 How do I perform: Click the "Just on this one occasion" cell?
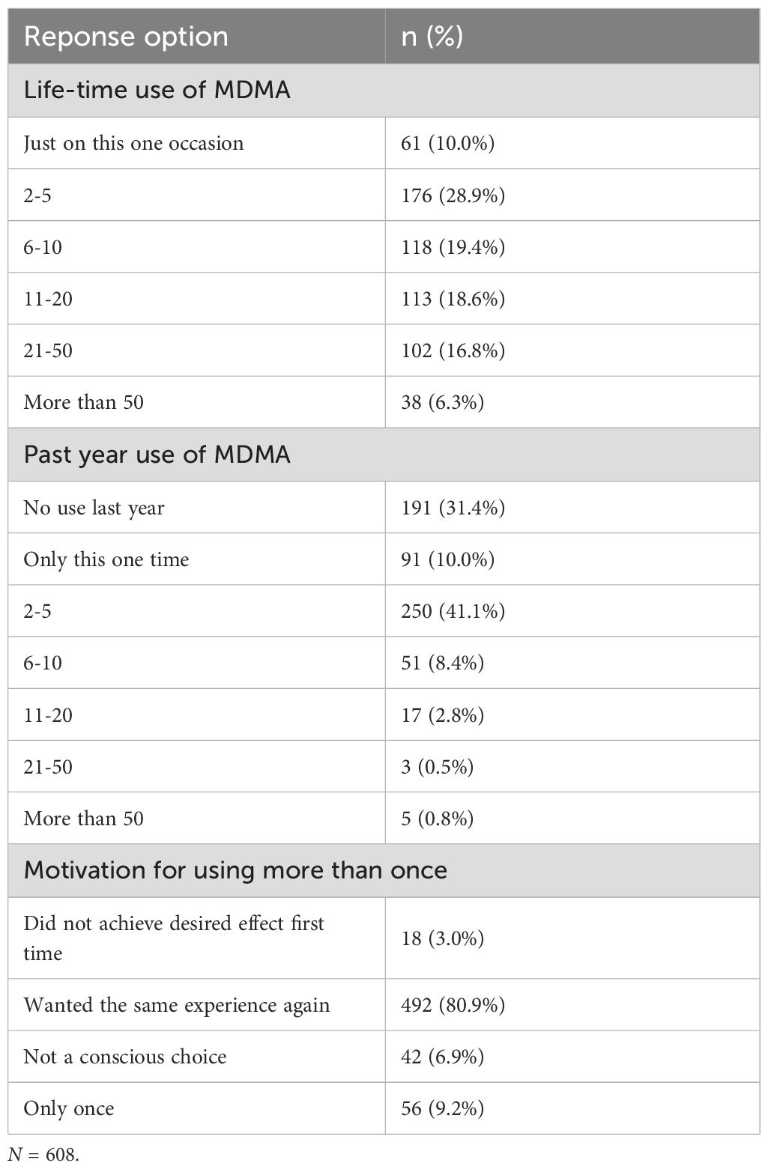tap(133, 143)
